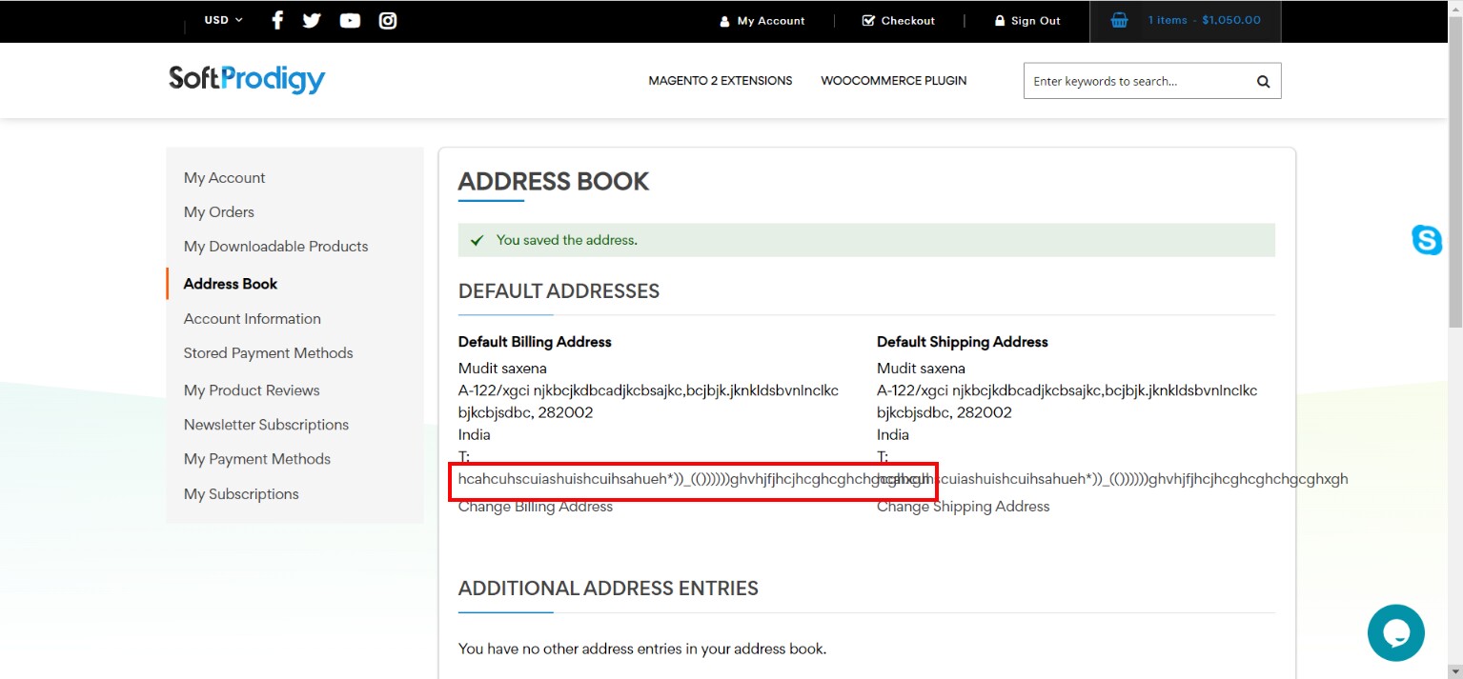The width and height of the screenshot is (1463, 679).
Task: Click the Sign Out padlock icon
Action: coord(999,20)
